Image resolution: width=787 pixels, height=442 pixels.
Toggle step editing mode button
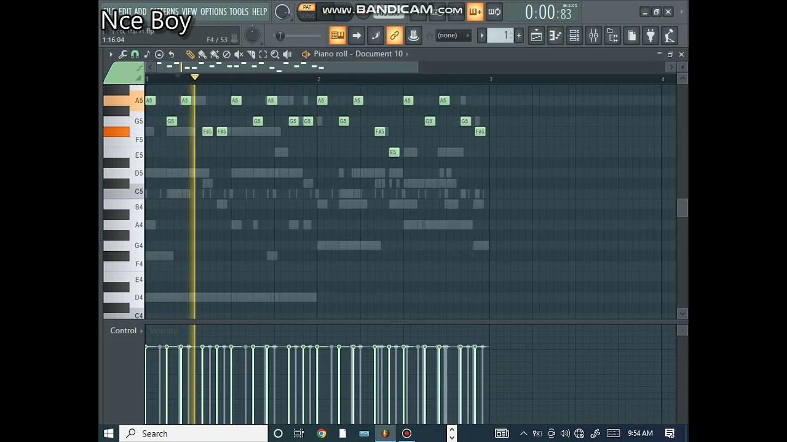coord(375,36)
